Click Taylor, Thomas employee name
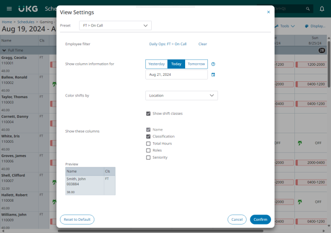This screenshot has width=331, height=233. tap(14, 97)
